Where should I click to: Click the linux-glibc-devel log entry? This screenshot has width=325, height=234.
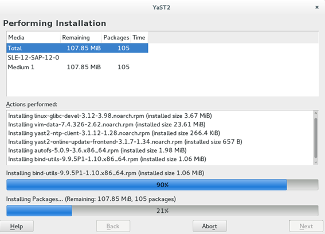click(110, 116)
